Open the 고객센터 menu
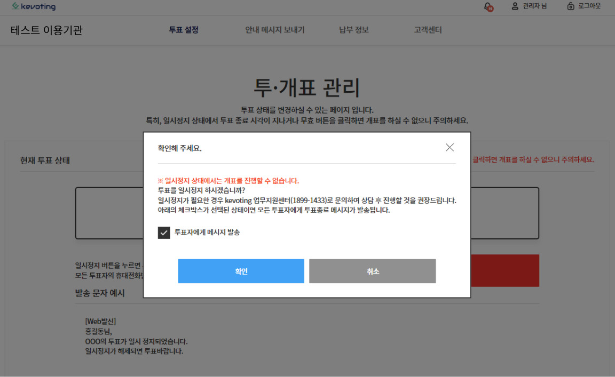Image resolution: width=615 pixels, height=377 pixels. (428, 30)
